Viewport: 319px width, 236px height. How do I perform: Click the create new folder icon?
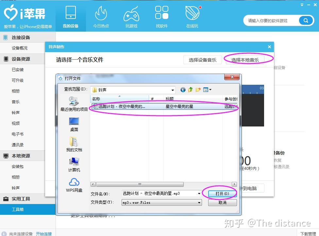coord(198,90)
